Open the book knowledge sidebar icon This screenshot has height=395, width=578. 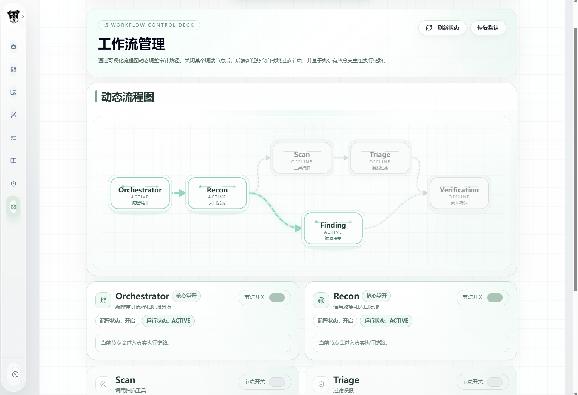coord(13,161)
